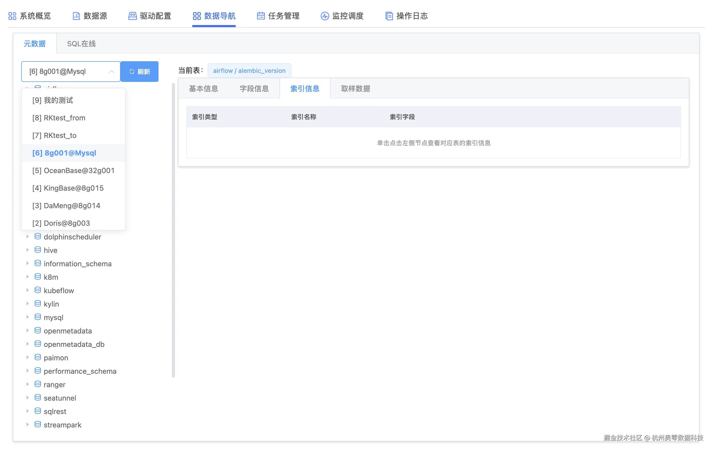Viewport: 714px width, 452px height.
Task: Click the database tree vertical scrollbar
Action: (x=173, y=230)
